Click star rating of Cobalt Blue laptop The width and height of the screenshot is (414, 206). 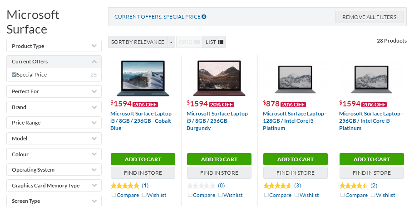pyautogui.click(x=125, y=186)
